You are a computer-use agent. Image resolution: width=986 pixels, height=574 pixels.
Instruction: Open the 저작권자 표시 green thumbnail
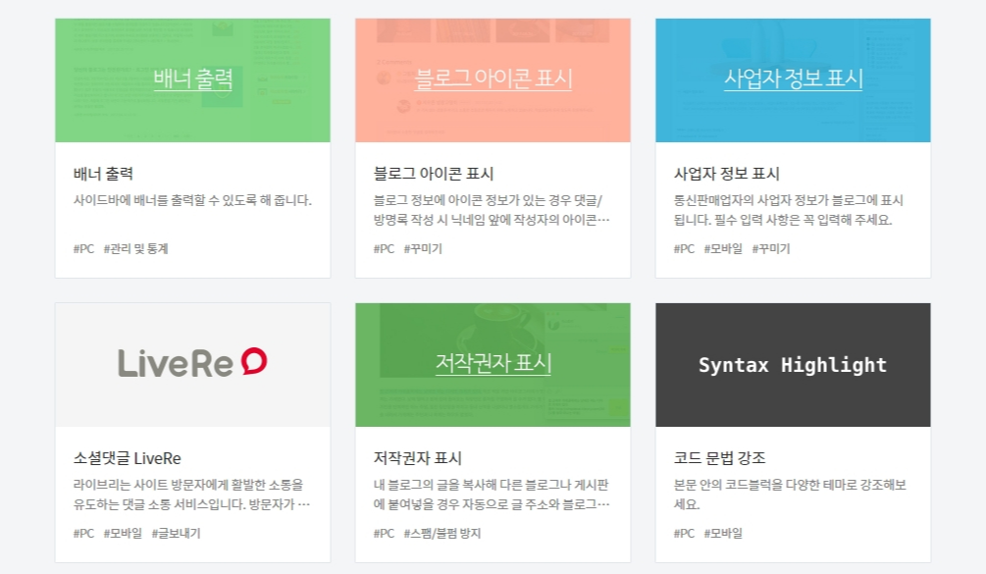pos(493,365)
